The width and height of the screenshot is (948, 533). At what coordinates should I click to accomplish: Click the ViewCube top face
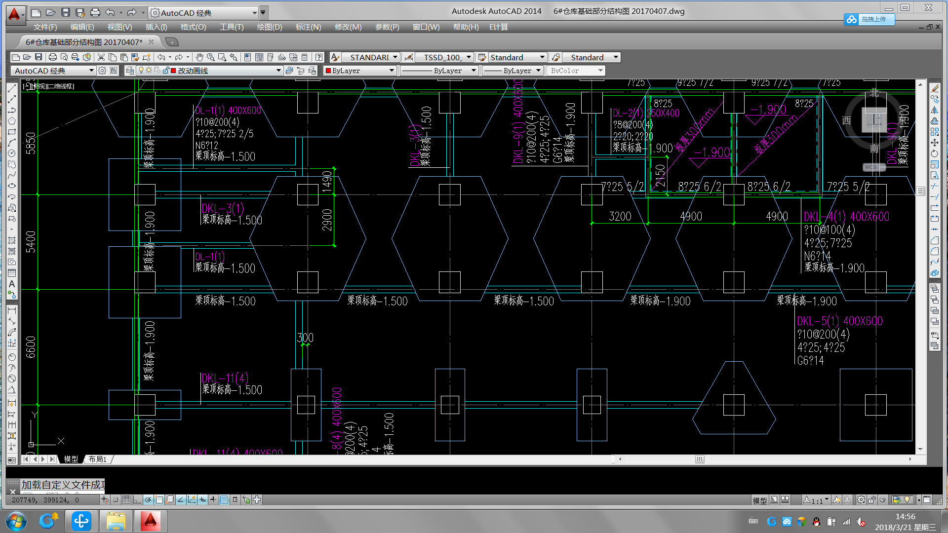point(874,119)
